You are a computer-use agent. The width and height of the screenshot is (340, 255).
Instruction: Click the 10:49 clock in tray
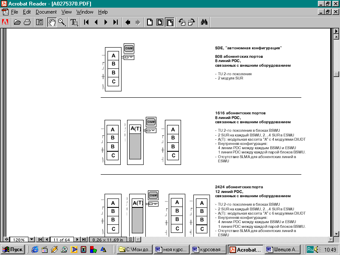click(x=330, y=250)
